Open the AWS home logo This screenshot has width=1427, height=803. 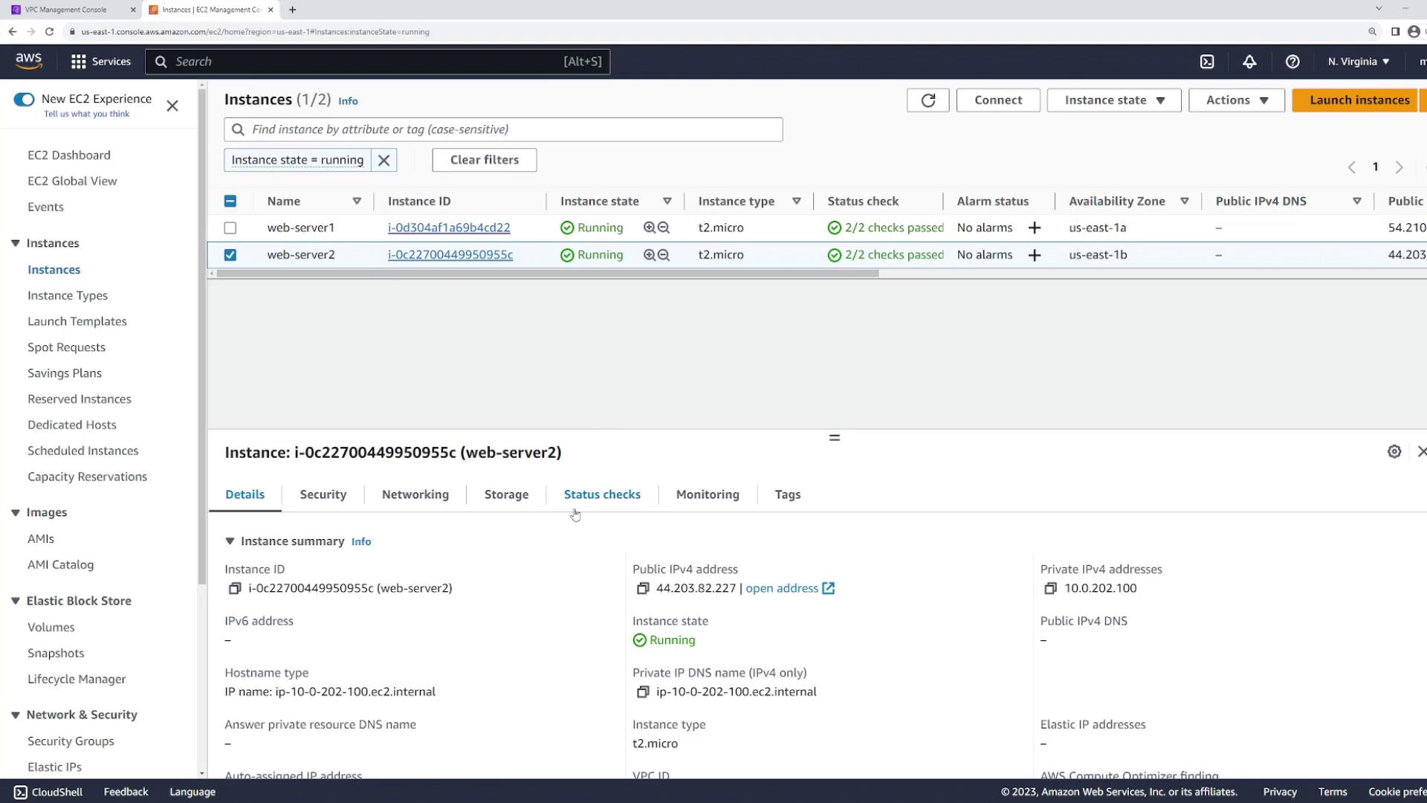click(x=29, y=61)
